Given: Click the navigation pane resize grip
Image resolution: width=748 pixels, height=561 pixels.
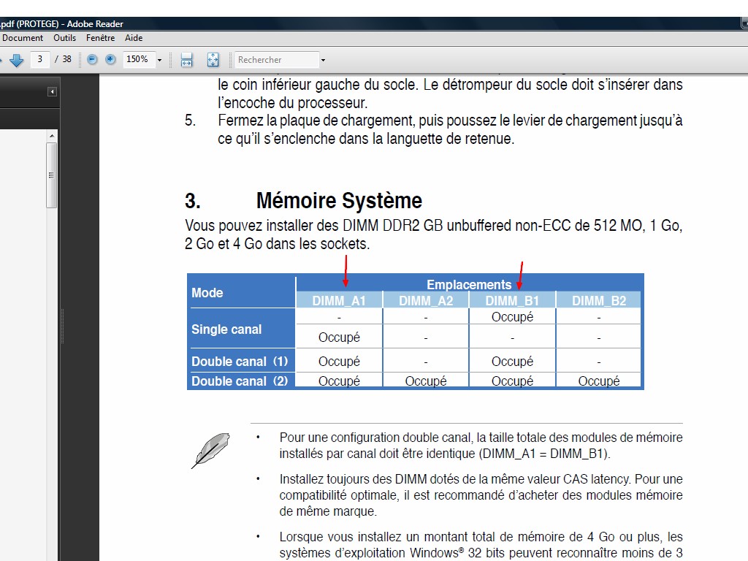Looking at the screenshot, I should tap(63, 325).
